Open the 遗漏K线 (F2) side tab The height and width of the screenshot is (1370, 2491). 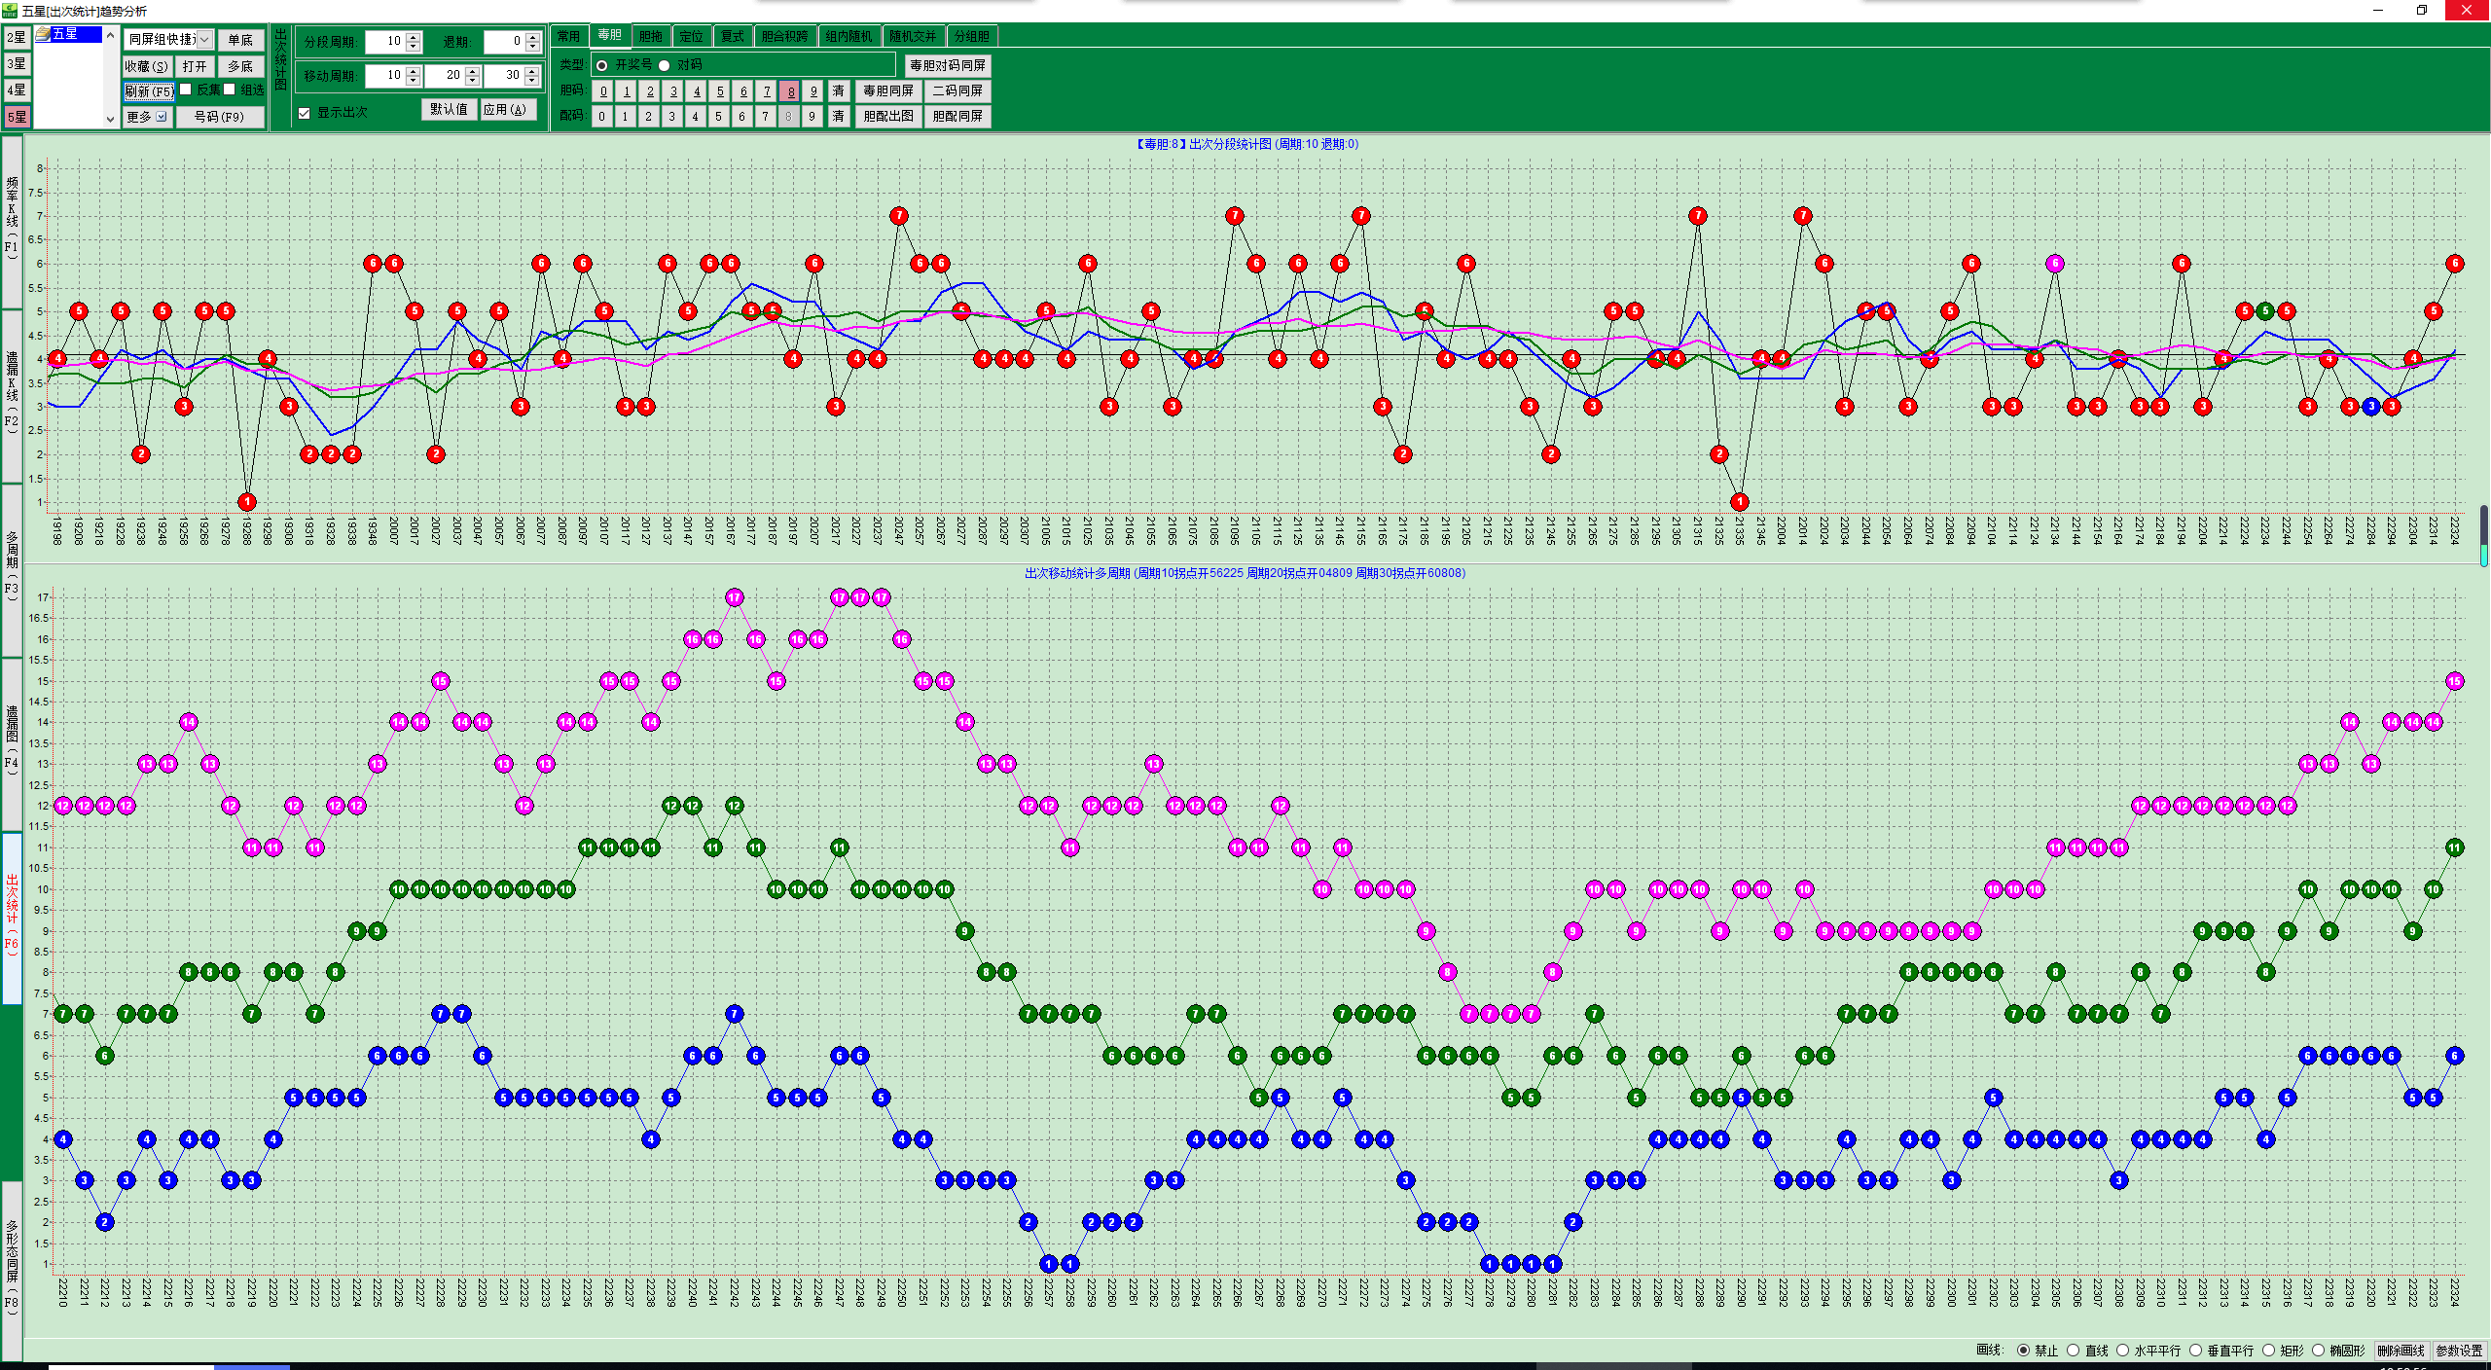12,395
